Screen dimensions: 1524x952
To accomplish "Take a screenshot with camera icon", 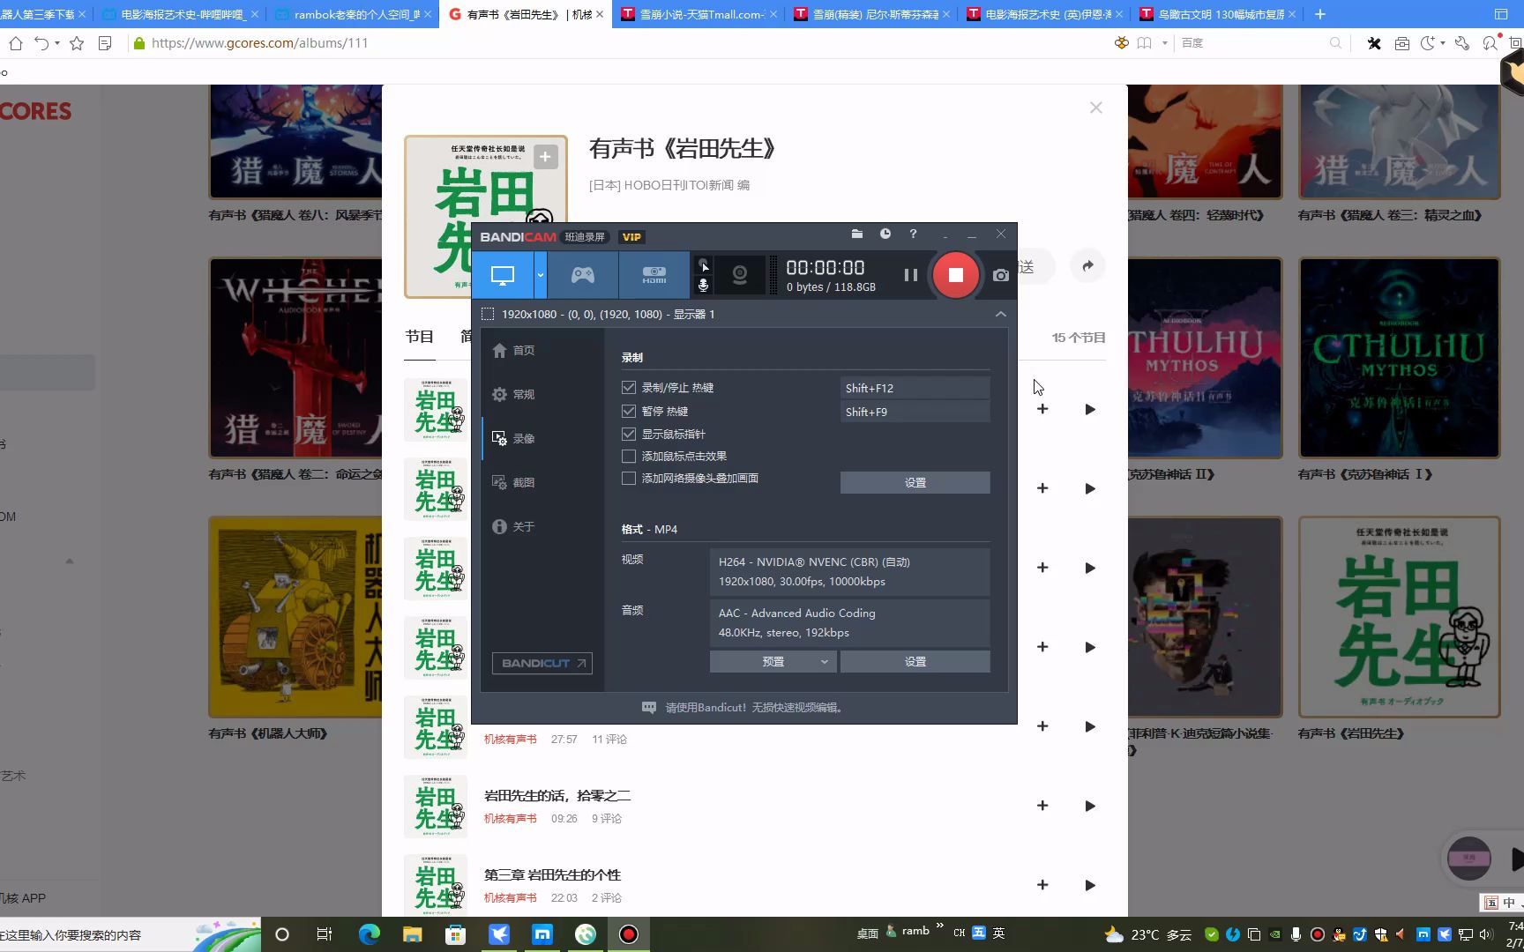I will click(1000, 275).
